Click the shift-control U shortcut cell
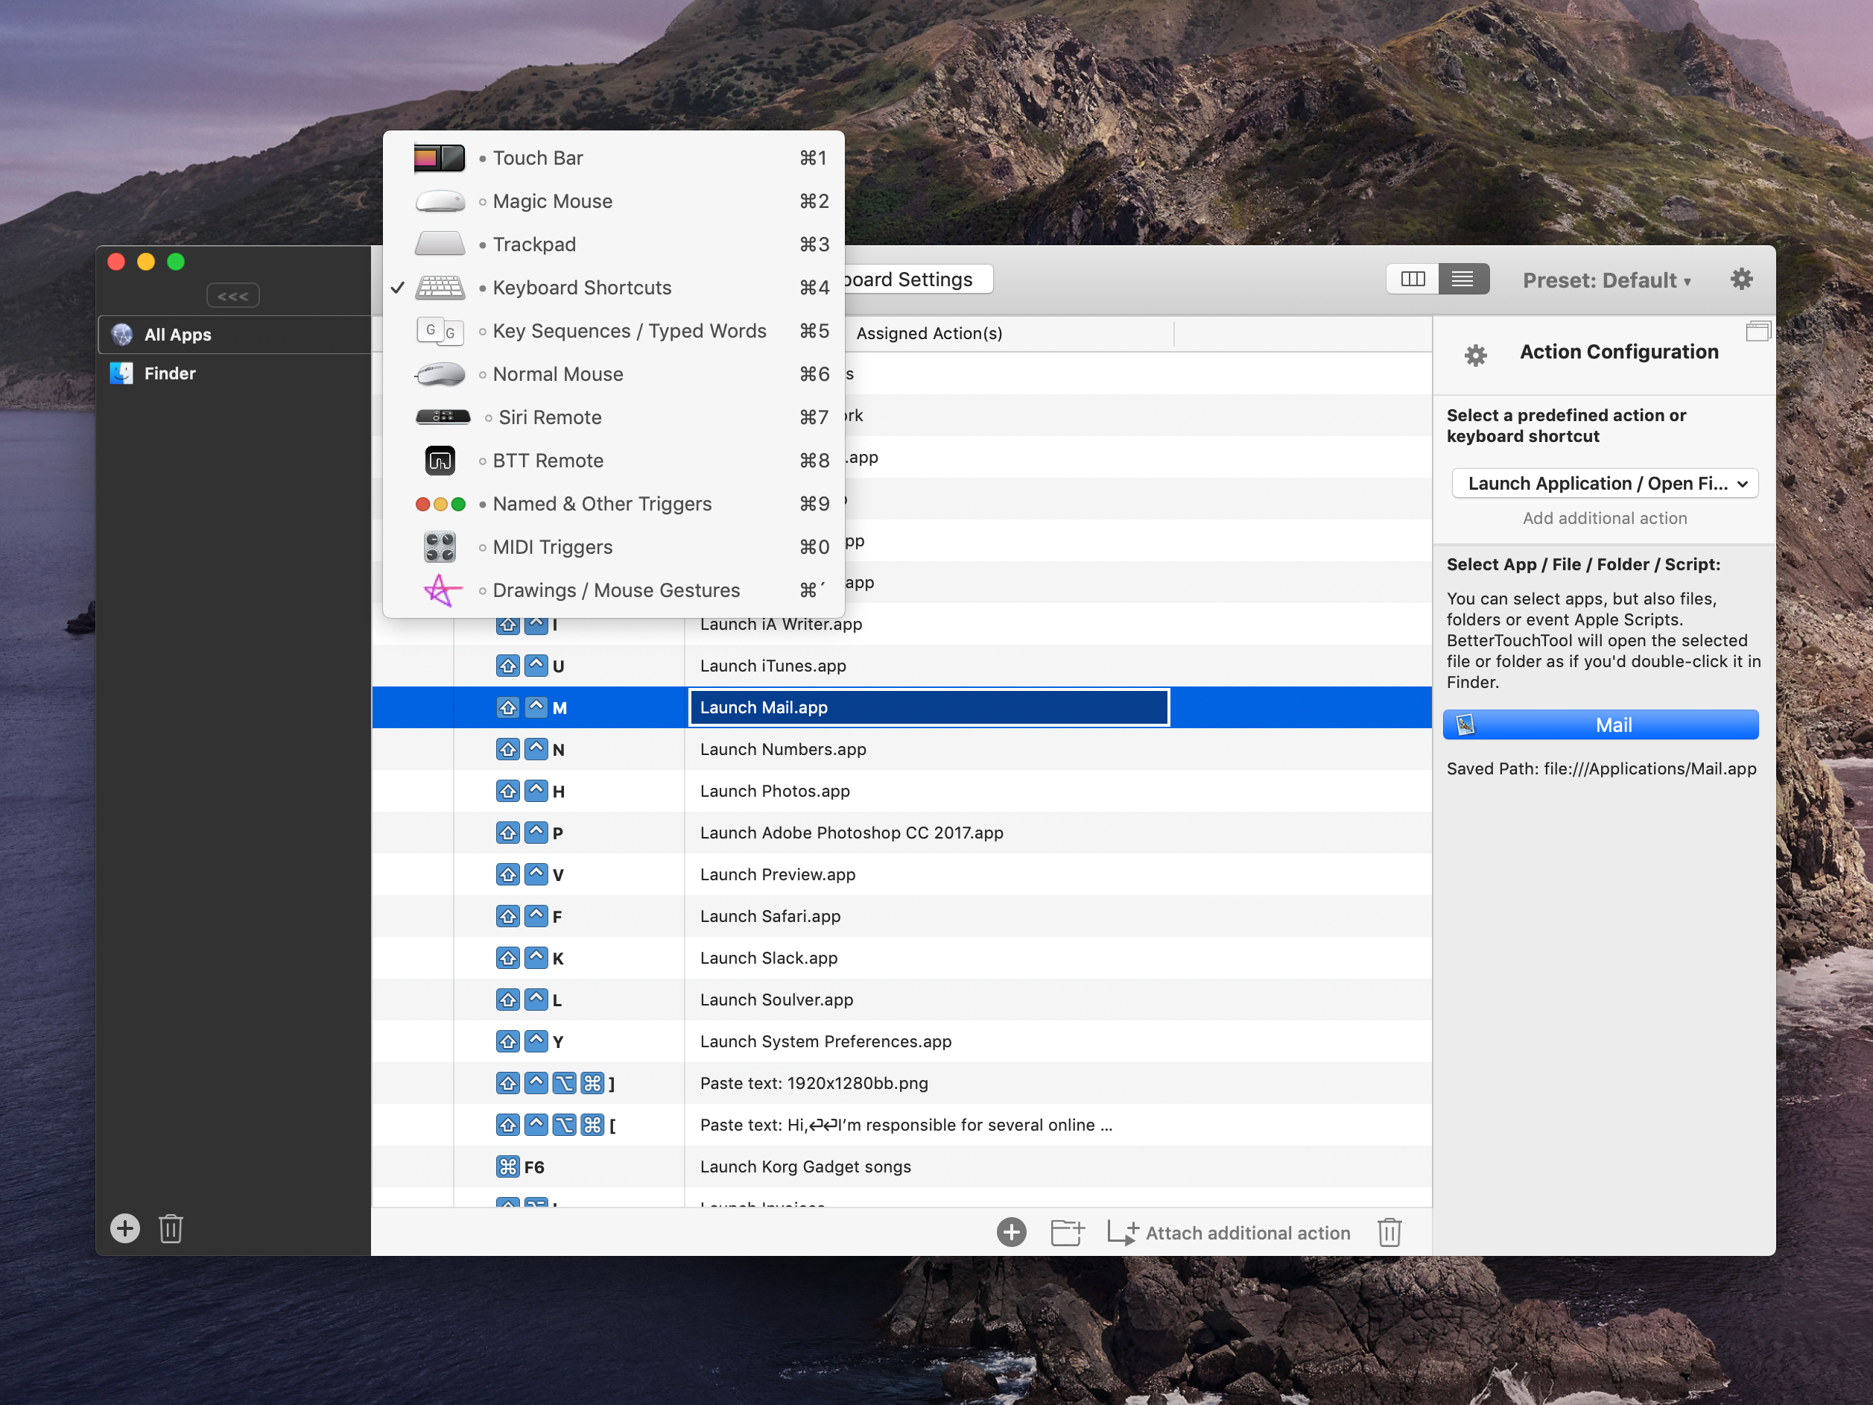 click(x=569, y=666)
